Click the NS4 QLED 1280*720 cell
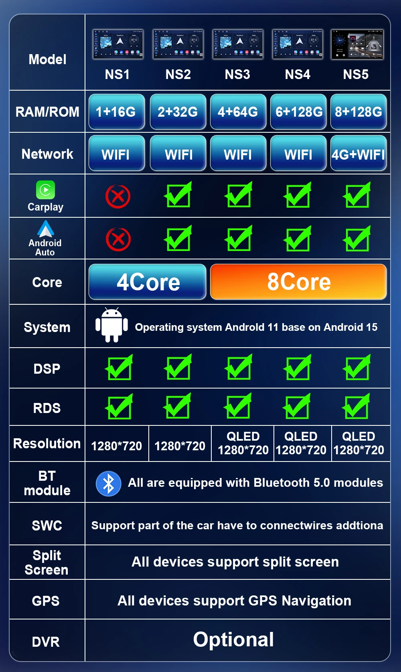The width and height of the screenshot is (401, 672). [301, 443]
